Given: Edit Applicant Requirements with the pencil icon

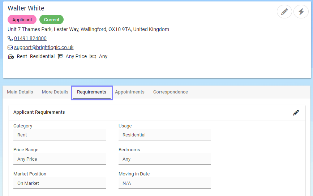Looking at the screenshot, I should pos(296,113).
